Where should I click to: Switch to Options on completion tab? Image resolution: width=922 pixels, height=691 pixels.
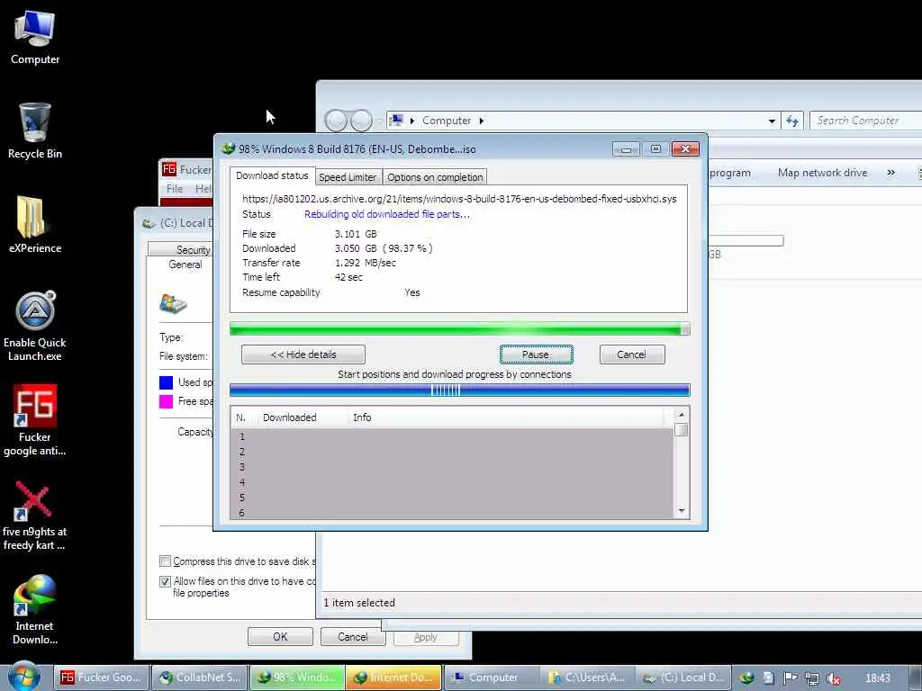pos(435,177)
